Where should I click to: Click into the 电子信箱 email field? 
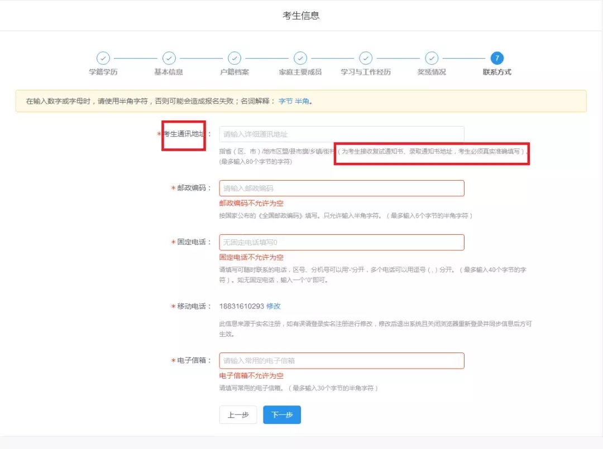click(x=341, y=361)
